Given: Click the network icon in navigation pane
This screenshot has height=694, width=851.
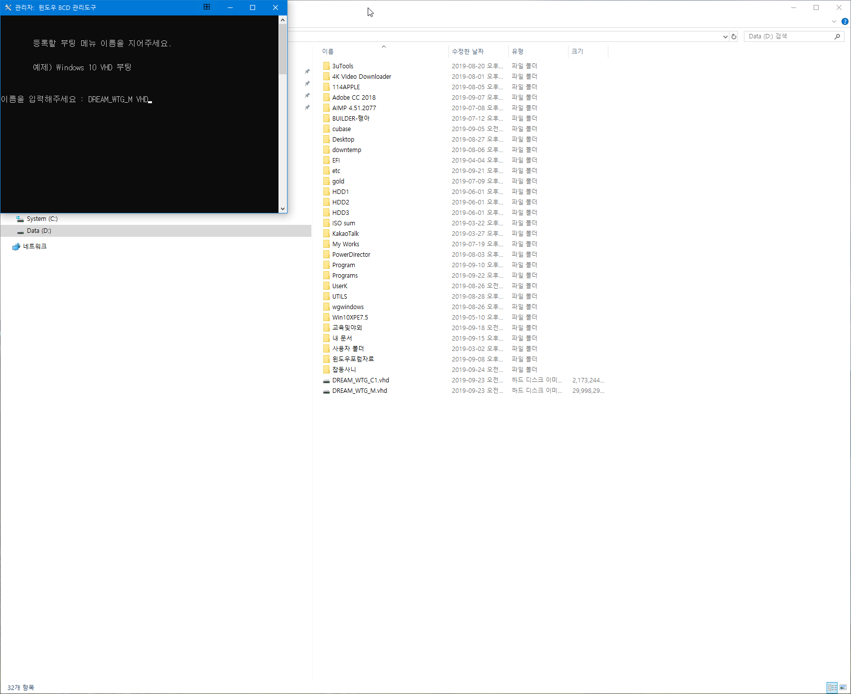Looking at the screenshot, I should tap(16, 246).
